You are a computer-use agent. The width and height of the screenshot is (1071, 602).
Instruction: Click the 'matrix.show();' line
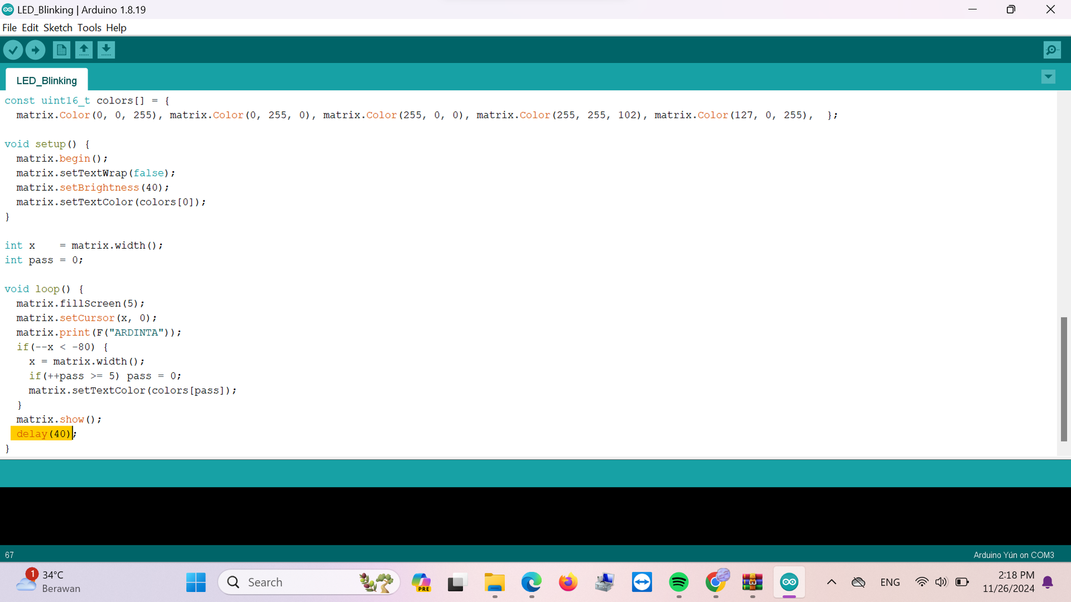(59, 419)
